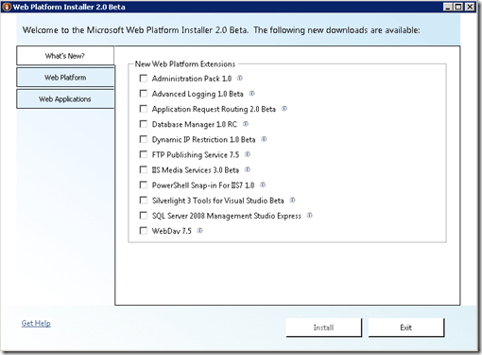Click 'IIS Media Services 3.0 Beta' text

pos(196,170)
